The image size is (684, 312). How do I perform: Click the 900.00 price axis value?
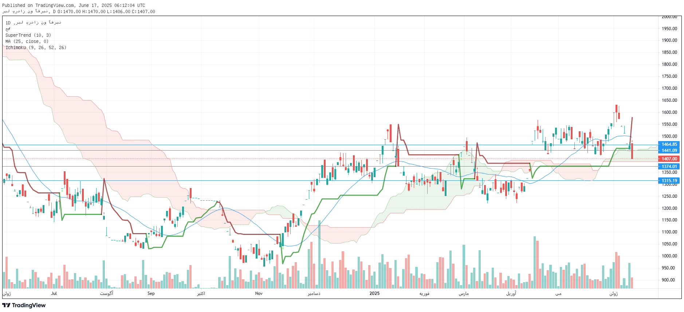point(668,280)
